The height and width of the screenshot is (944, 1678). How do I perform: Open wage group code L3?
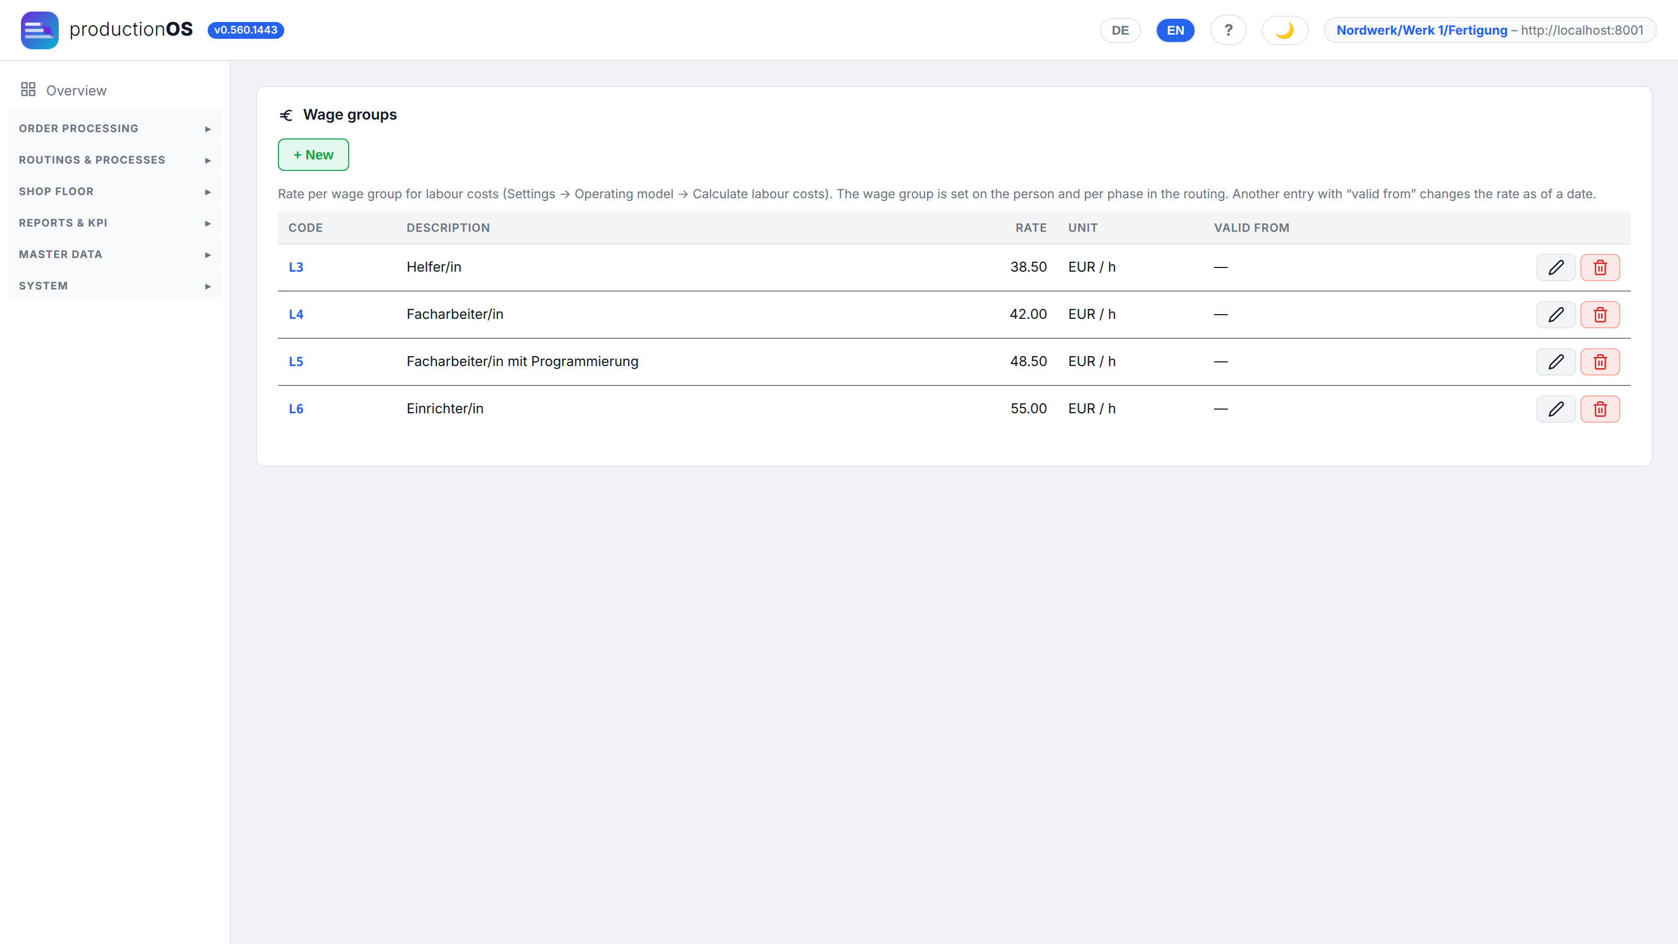point(296,267)
